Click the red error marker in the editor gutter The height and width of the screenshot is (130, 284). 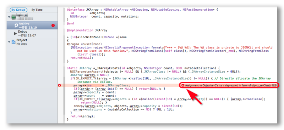point(59,85)
